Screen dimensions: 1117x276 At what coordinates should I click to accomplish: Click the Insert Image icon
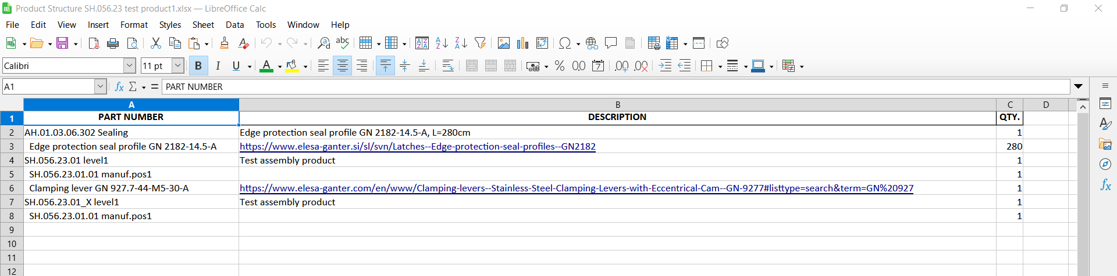[504, 43]
